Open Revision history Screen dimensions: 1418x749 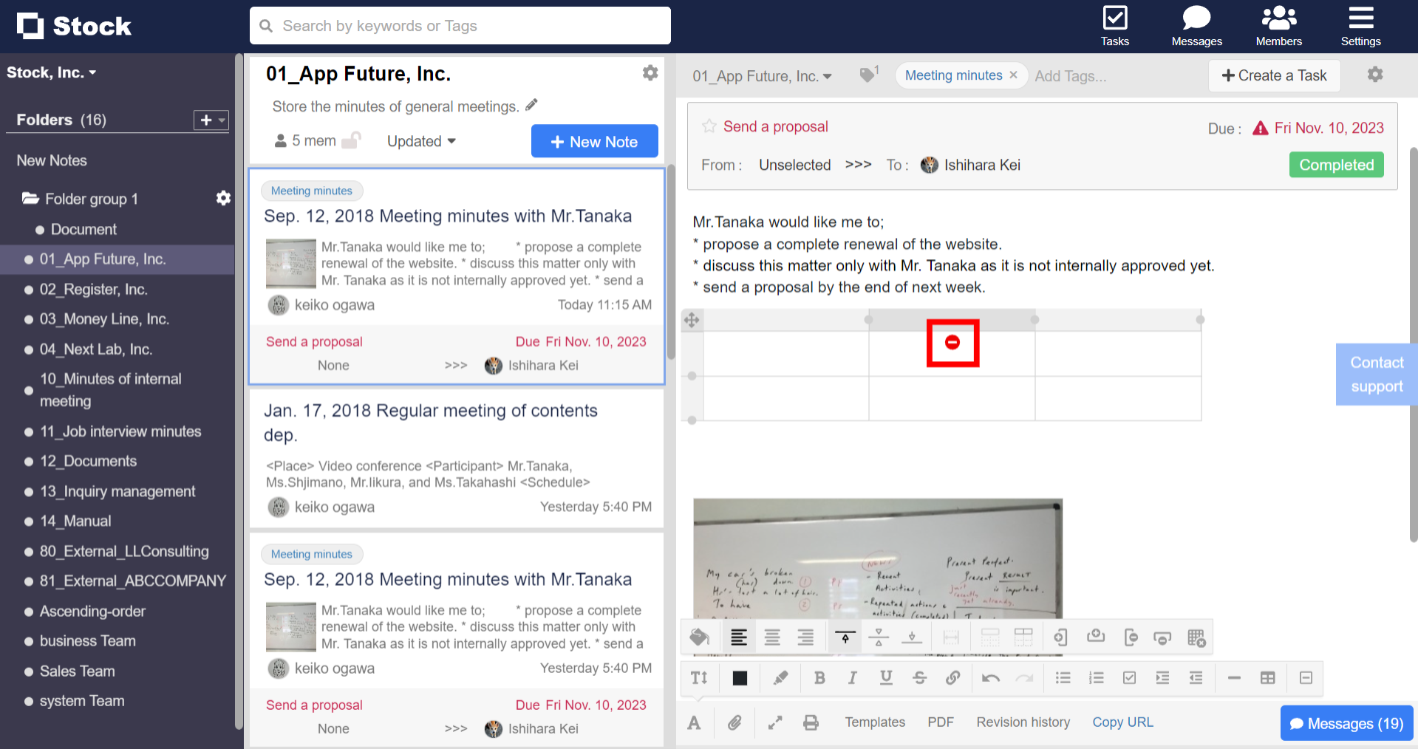(1023, 722)
